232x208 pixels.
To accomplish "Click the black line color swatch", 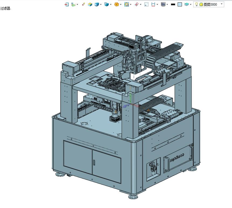I will [x=173, y=4].
